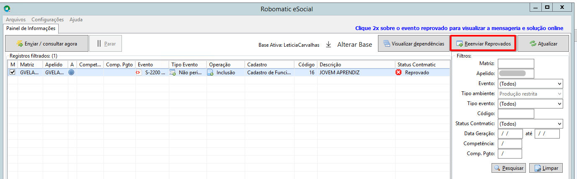The height and width of the screenshot is (179, 577).
Task: Click Enviar / consultar agora button
Action: point(47,43)
